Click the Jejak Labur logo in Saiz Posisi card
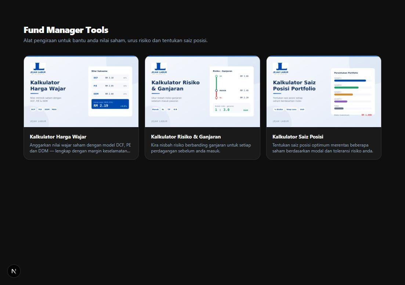 point(281,68)
